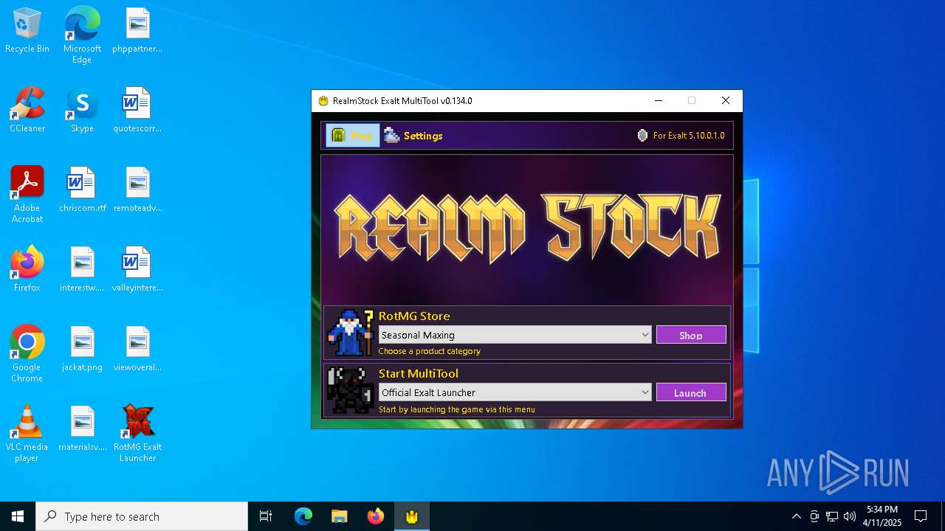
Task: Select the VLC media player shortcut
Action: [27, 434]
